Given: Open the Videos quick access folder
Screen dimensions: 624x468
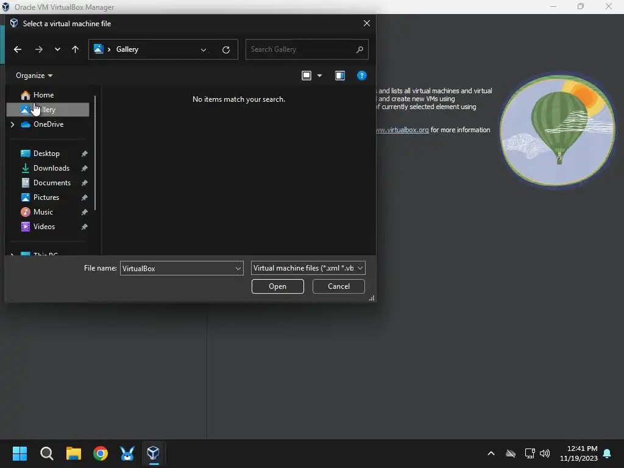Looking at the screenshot, I should click(44, 227).
